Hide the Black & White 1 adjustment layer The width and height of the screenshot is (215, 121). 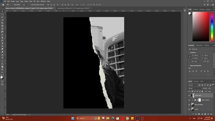pyautogui.click(x=189, y=100)
